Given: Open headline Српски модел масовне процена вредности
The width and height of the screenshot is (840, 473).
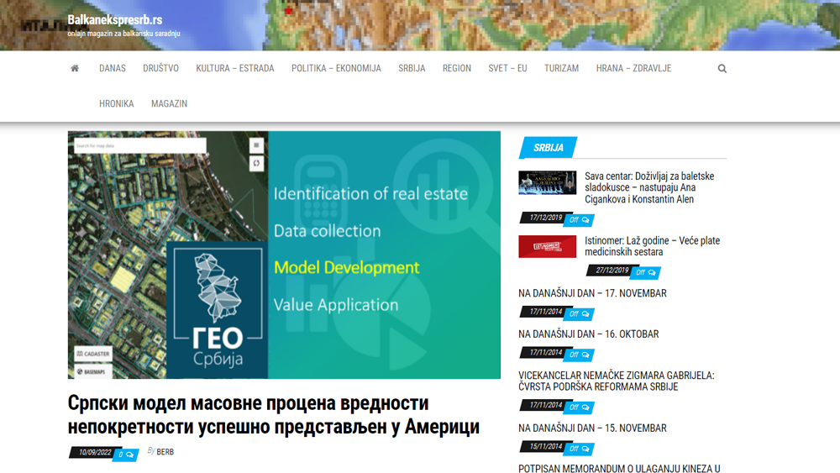Looking at the screenshot, I should [x=273, y=415].
